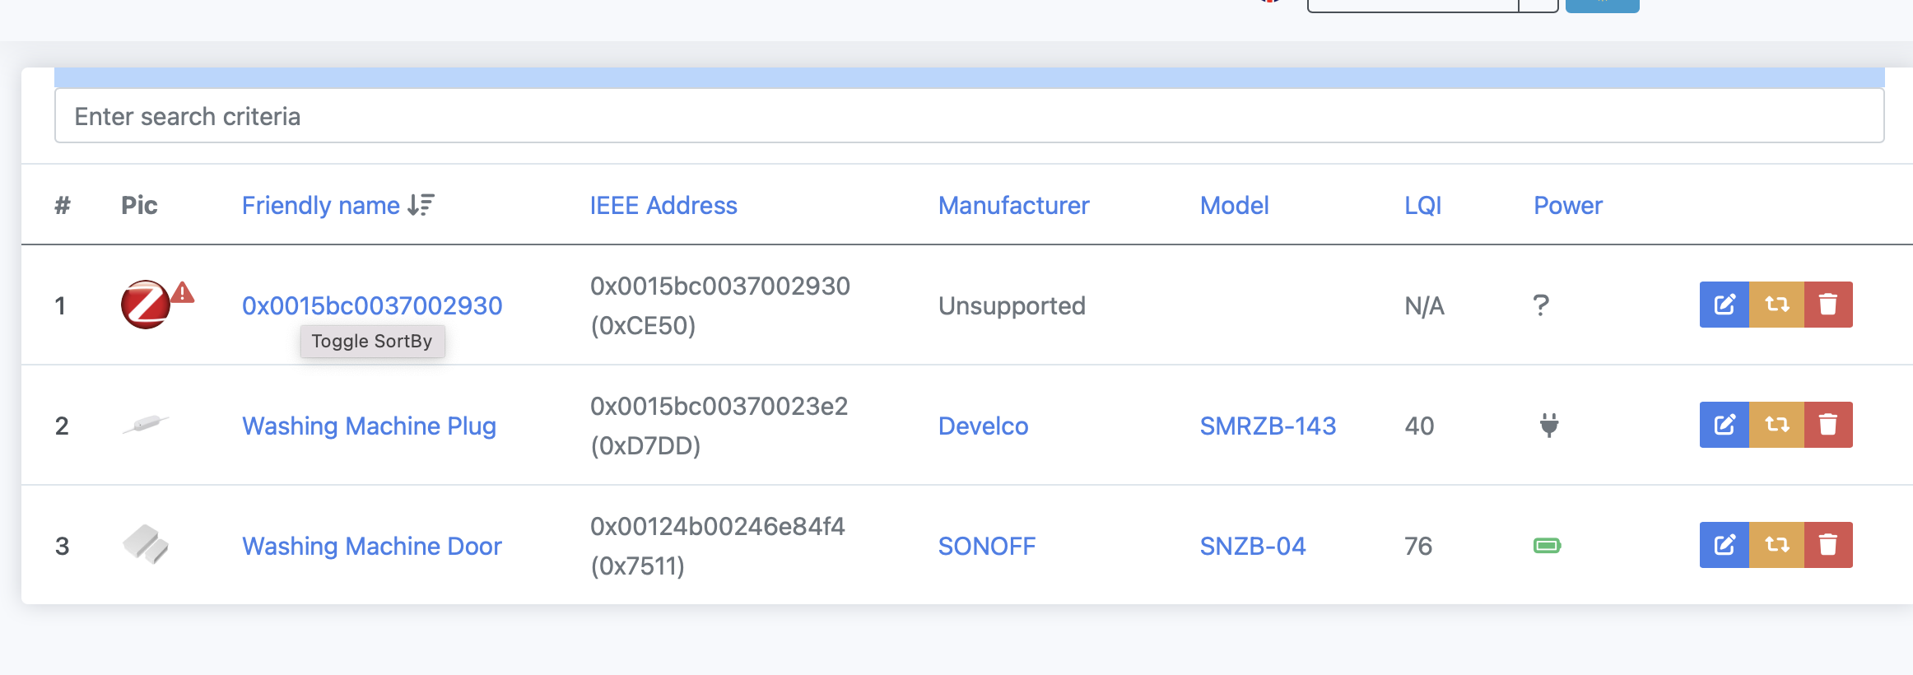Click the unknown power source question mark
1913x675 pixels.
pos(1541,305)
